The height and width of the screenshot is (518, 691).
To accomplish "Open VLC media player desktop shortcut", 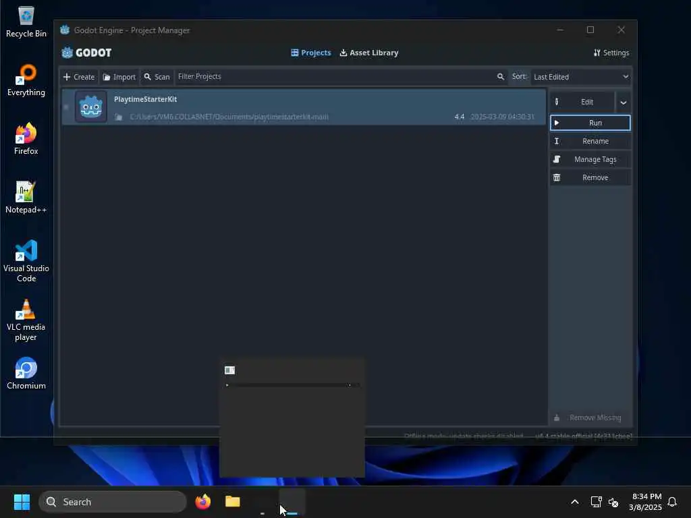I will coord(26,320).
